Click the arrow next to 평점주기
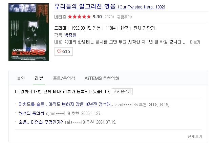This screenshot has height=148, width=214. click(131, 17)
